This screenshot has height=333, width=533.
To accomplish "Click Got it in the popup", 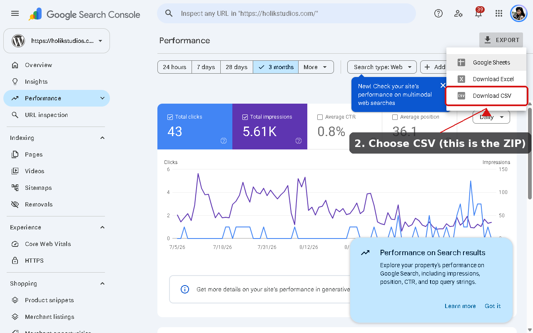I will pos(493,306).
